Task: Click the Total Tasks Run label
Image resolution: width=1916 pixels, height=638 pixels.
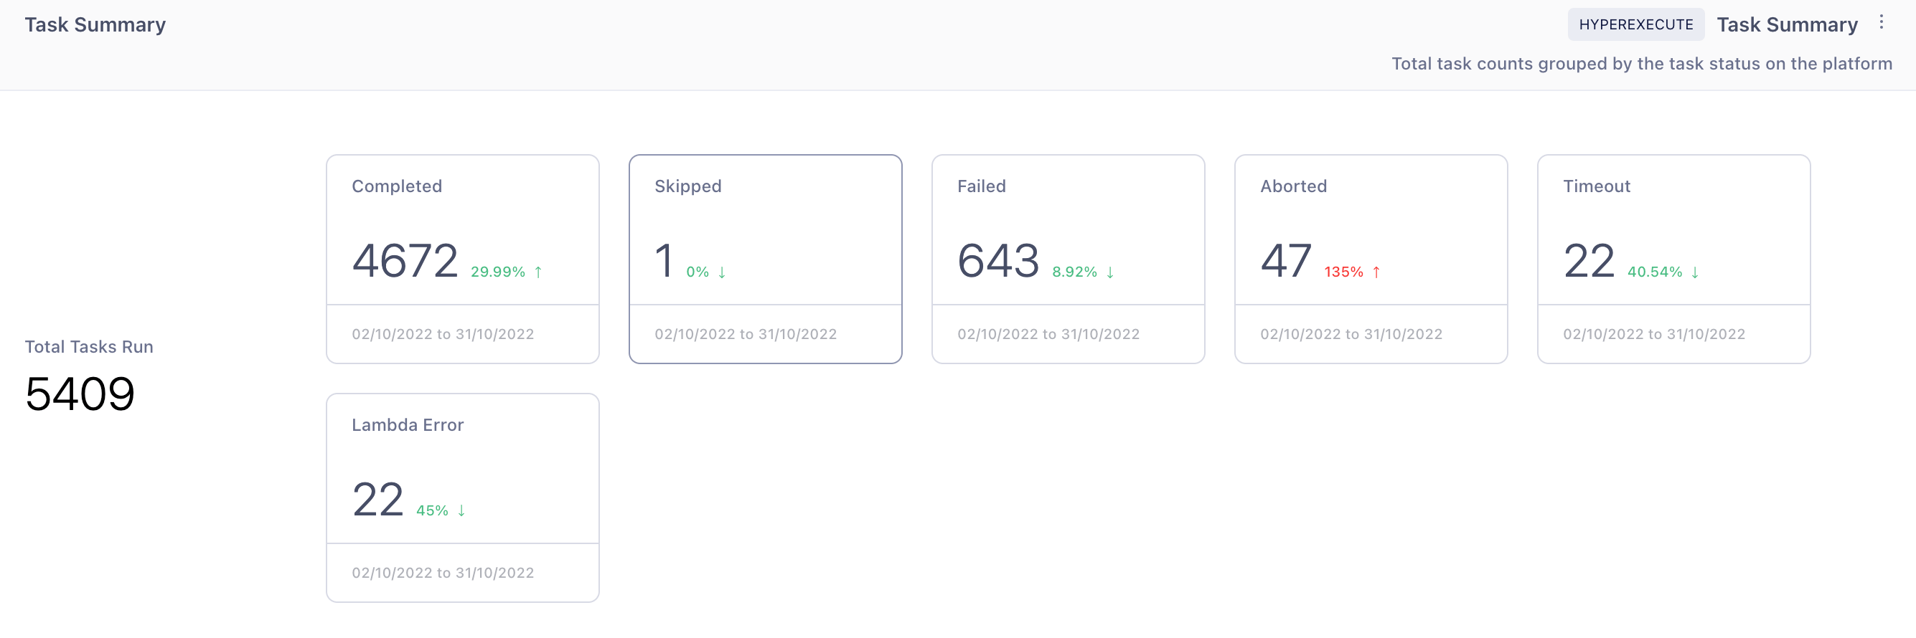Action: pos(89,347)
